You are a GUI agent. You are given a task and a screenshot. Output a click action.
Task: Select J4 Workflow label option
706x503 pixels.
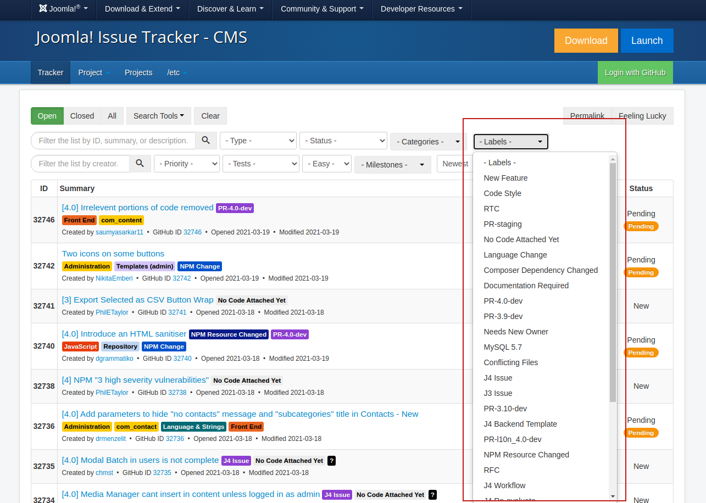pos(541,485)
